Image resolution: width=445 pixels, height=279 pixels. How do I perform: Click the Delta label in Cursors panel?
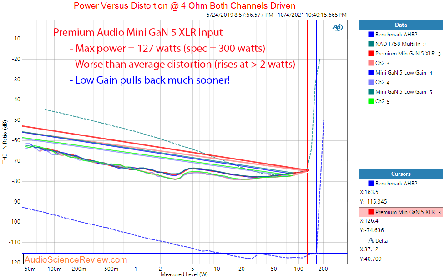point(381,241)
